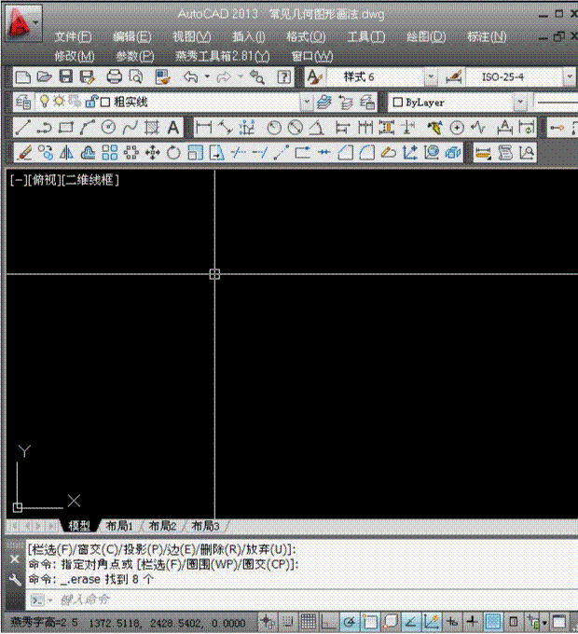Select the Hatch tool
Screen dimensions: 578x634
[152, 128]
